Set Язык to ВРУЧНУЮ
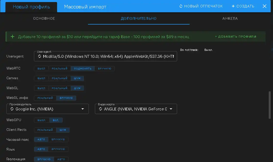Viewport: 273px width, 162px height. coord(58,149)
